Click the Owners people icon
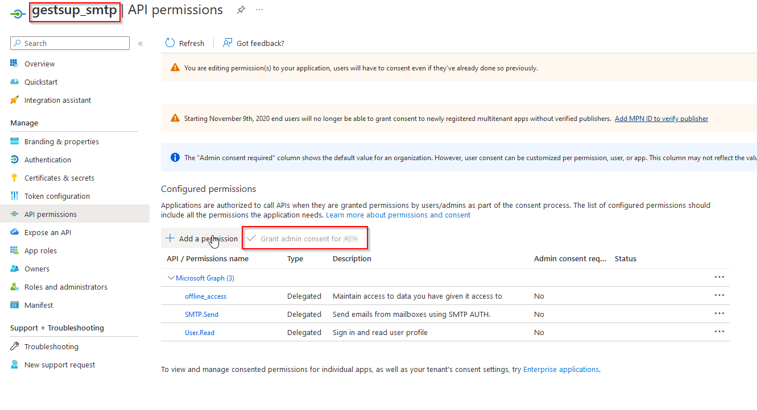This screenshot has width=757, height=410. point(15,269)
